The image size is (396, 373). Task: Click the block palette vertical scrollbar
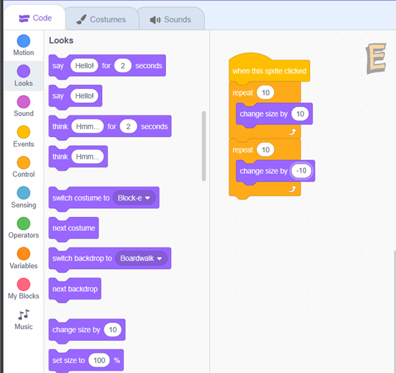[203, 146]
